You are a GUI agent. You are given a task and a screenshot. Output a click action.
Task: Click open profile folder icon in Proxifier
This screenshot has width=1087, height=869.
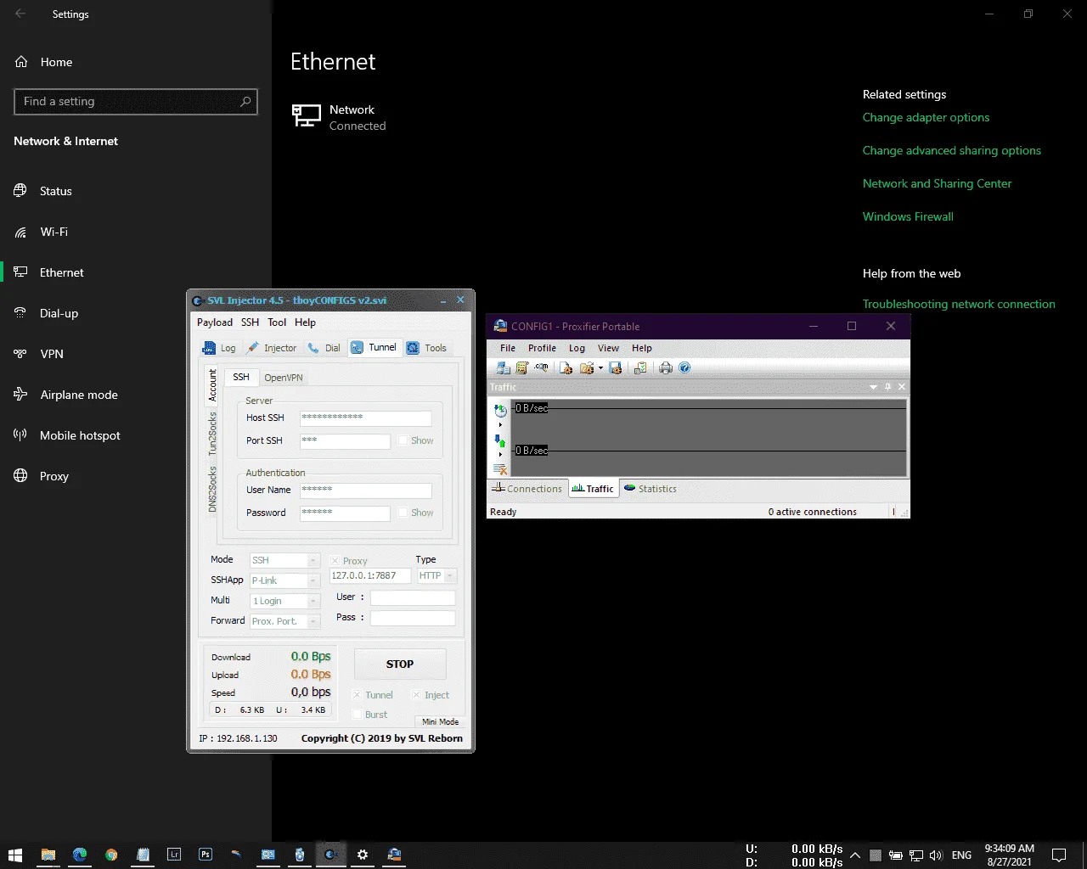(x=586, y=367)
